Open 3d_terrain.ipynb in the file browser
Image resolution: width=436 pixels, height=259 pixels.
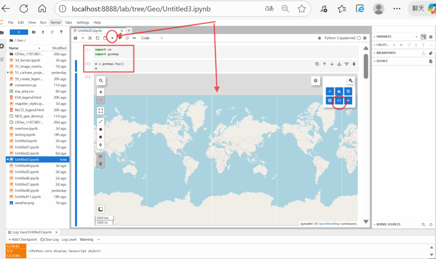point(26,60)
